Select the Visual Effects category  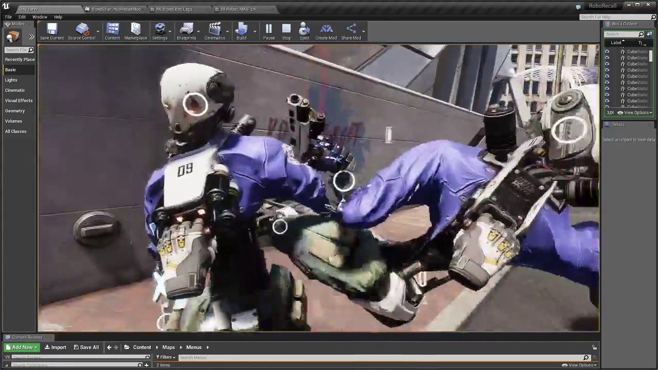[19, 101]
